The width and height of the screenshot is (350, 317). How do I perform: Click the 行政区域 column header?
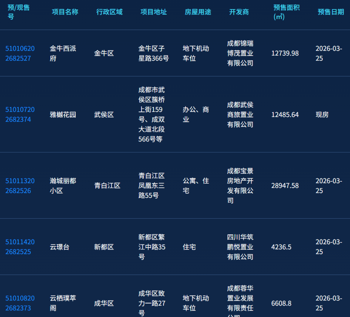tap(109, 12)
